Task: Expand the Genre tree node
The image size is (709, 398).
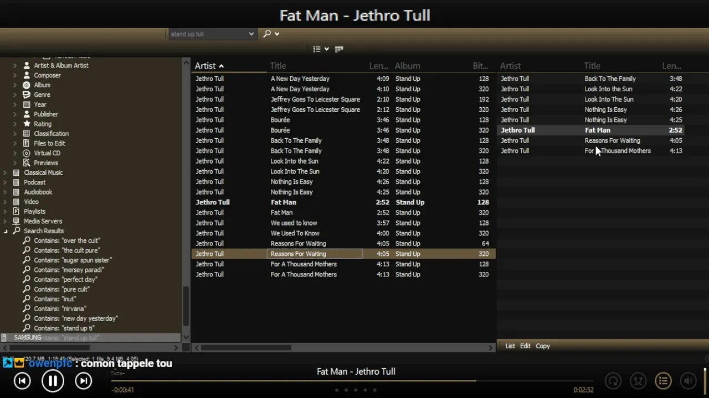Action: (x=15, y=95)
